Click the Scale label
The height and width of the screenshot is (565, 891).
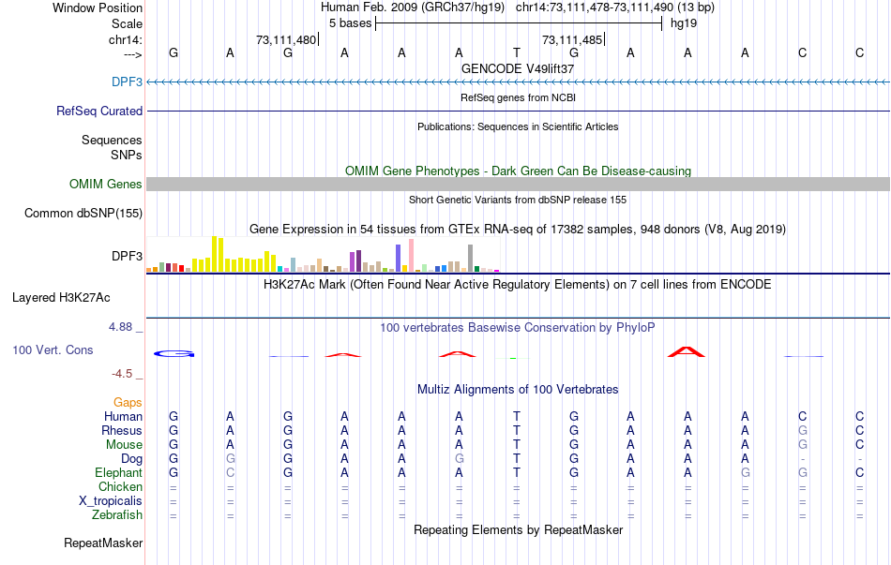pyautogui.click(x=127, y=23)
